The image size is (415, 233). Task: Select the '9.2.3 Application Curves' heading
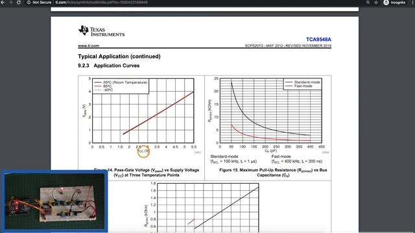(x=109, y=65)
